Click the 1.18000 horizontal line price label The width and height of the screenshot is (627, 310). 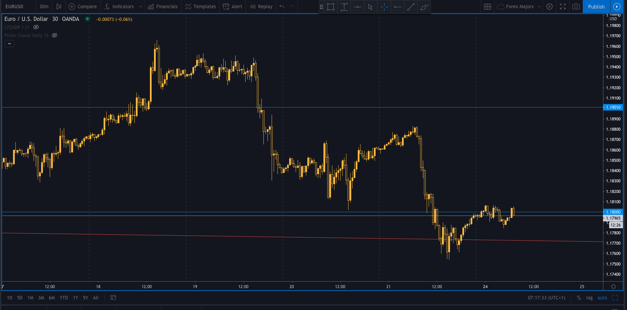click(x=613, y=212)
